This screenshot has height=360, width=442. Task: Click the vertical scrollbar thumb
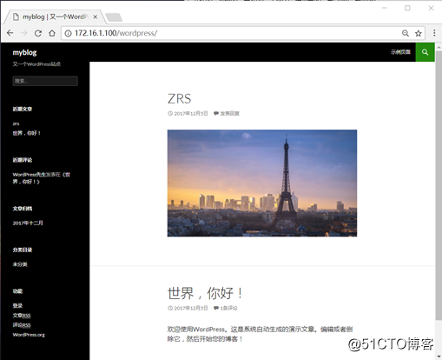coord(439,185)
